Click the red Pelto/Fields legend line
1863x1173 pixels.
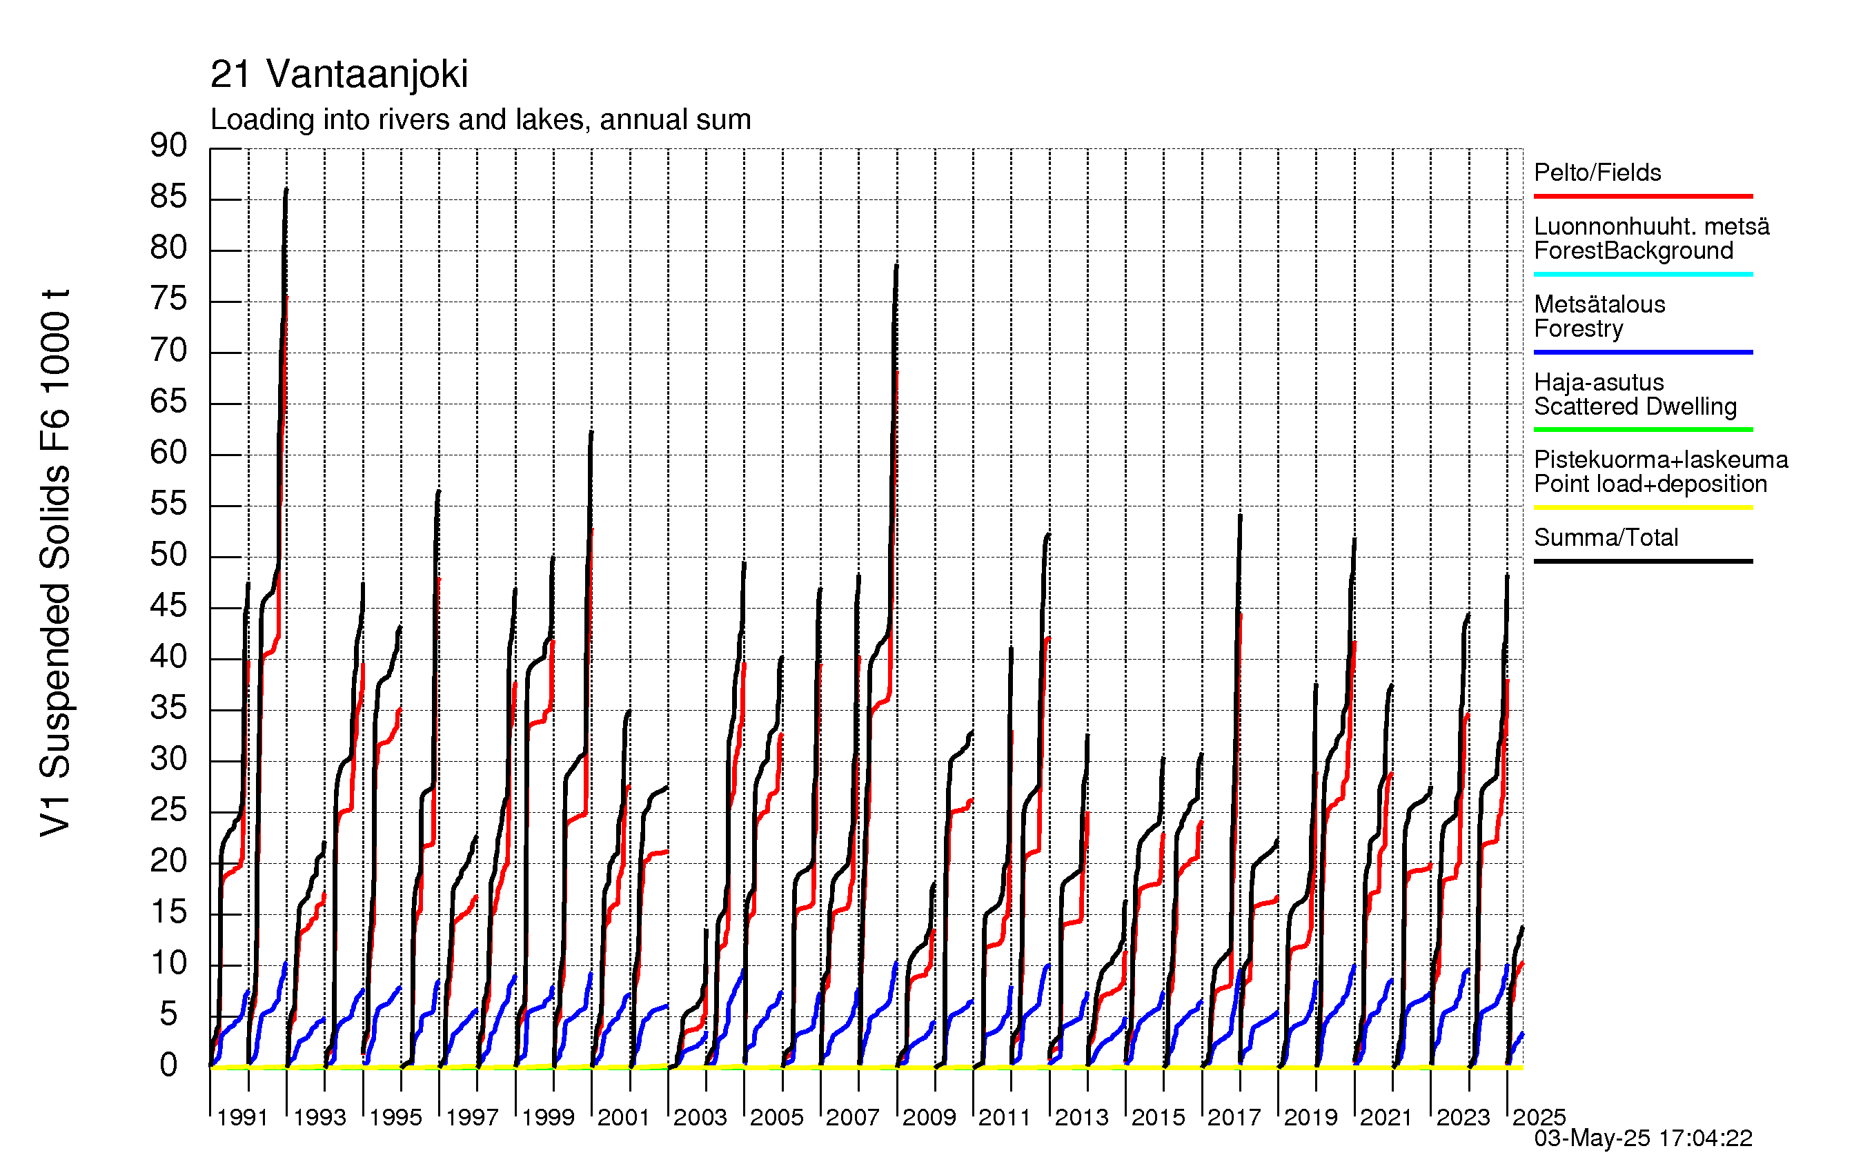pyautogui.click(x=1642, y=197)
